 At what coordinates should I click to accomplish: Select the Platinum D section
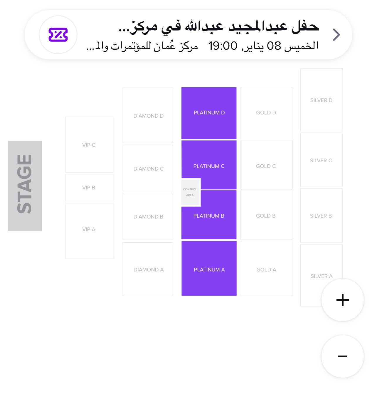click(209, 113)
